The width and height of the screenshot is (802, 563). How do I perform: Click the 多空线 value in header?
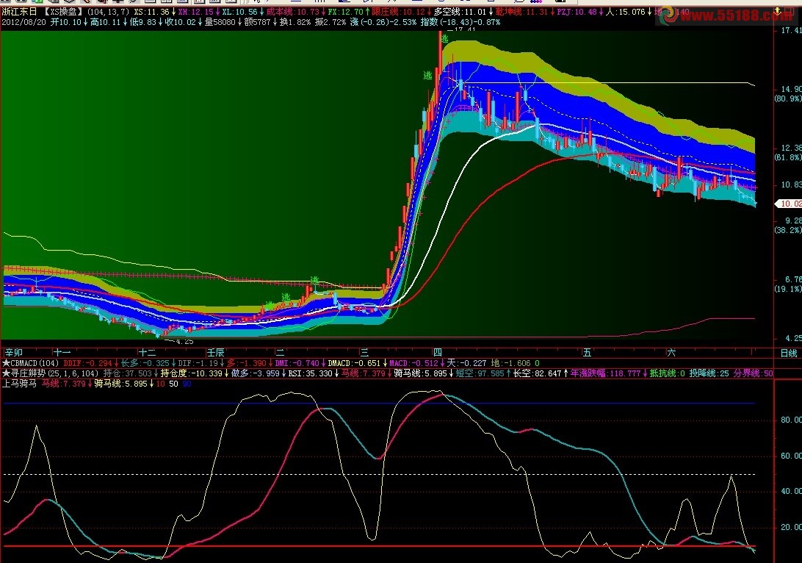[460, 12]
